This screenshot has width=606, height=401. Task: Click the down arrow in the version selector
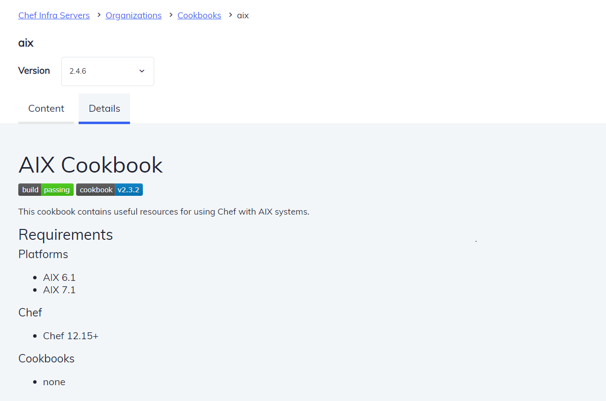pyautogui.click(x=142, y=71)
